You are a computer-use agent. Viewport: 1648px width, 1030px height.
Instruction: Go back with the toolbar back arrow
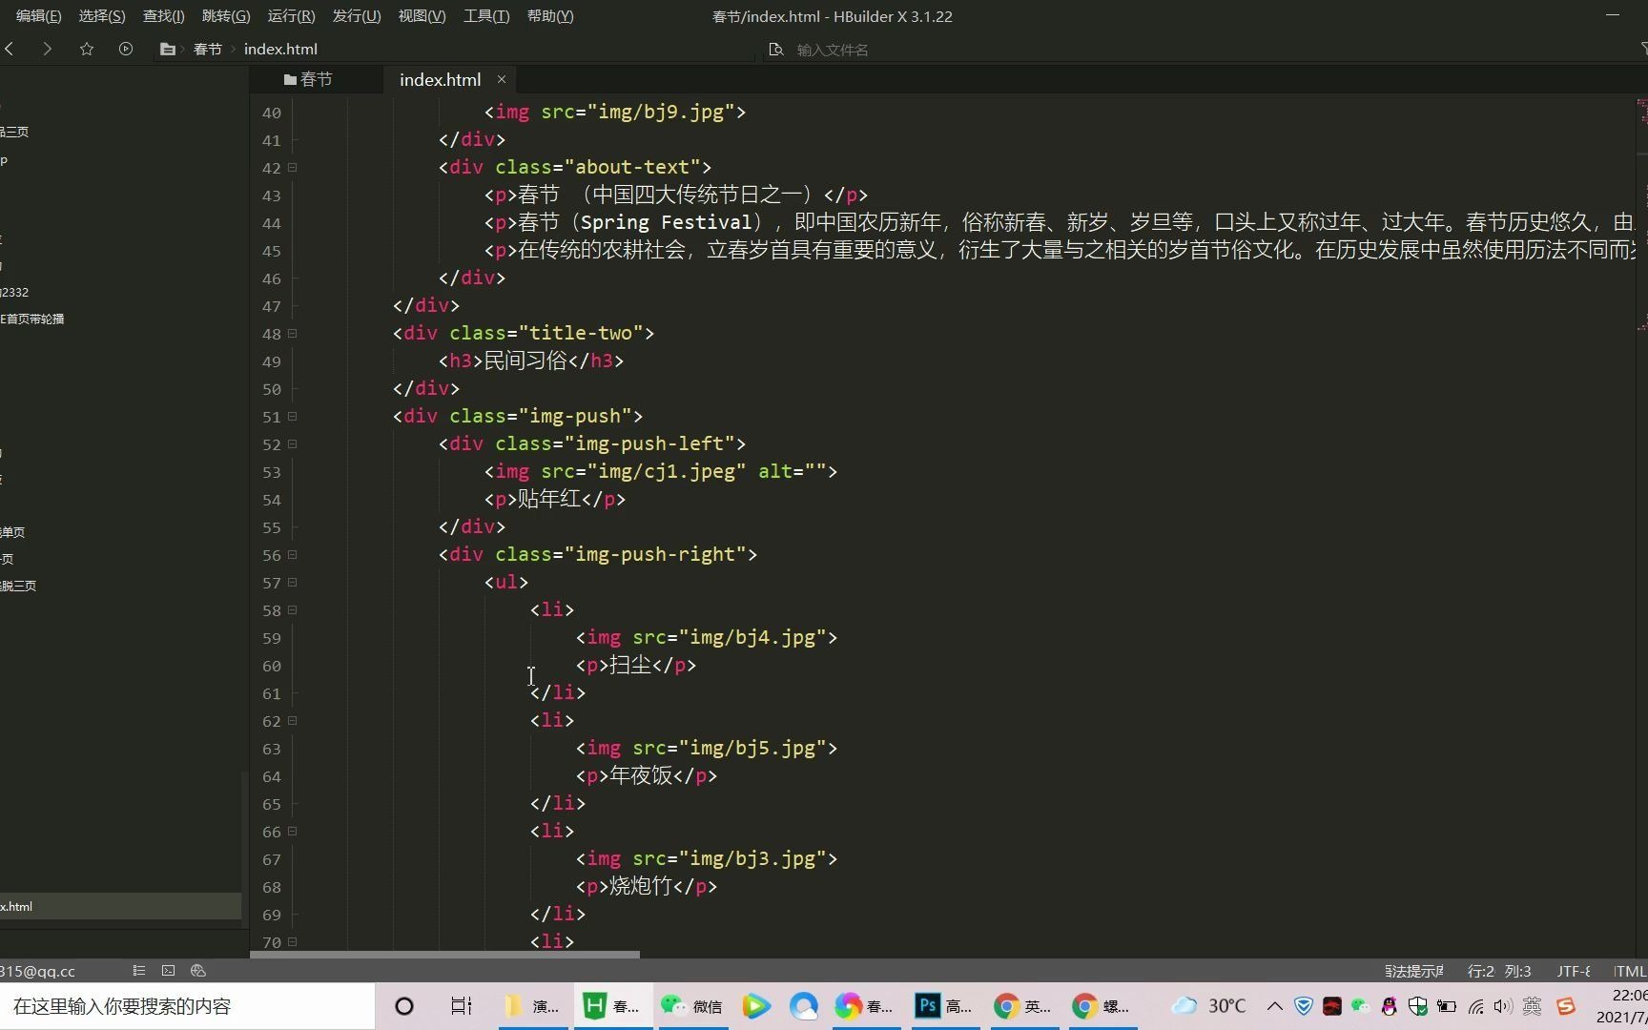pyautogui.click(x=10, y=49)
